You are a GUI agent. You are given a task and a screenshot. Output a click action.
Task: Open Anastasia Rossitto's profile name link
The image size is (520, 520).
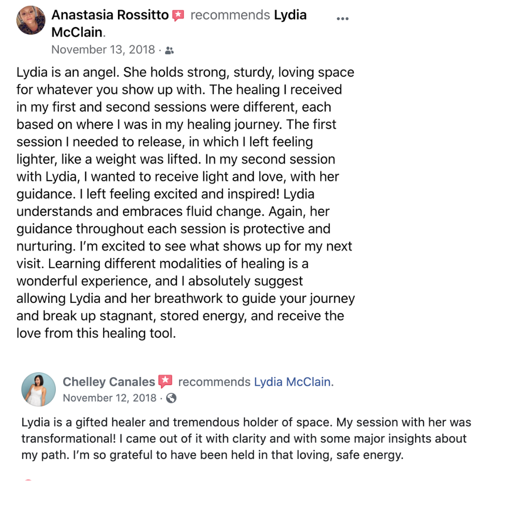pos(110,15)
